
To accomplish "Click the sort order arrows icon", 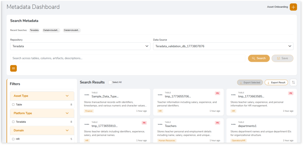I will tap(293, 83).
